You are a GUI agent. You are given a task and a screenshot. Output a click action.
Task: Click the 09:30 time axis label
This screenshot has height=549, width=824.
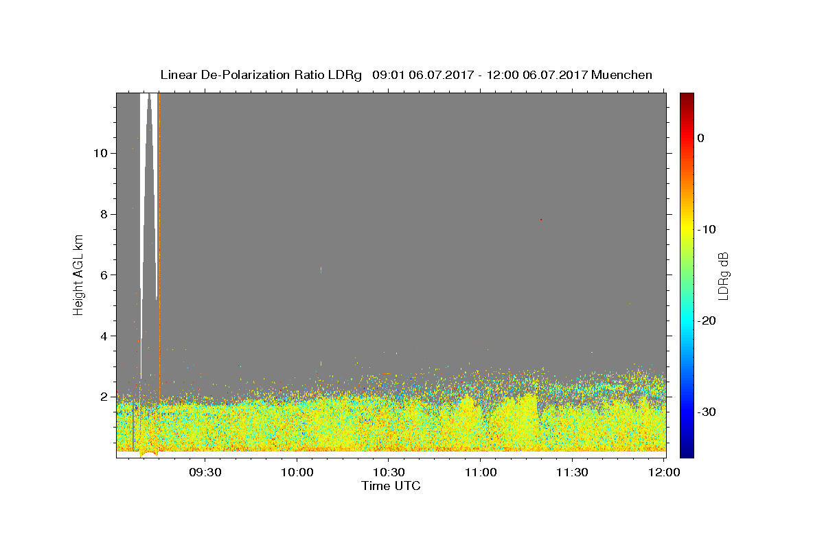205,473
